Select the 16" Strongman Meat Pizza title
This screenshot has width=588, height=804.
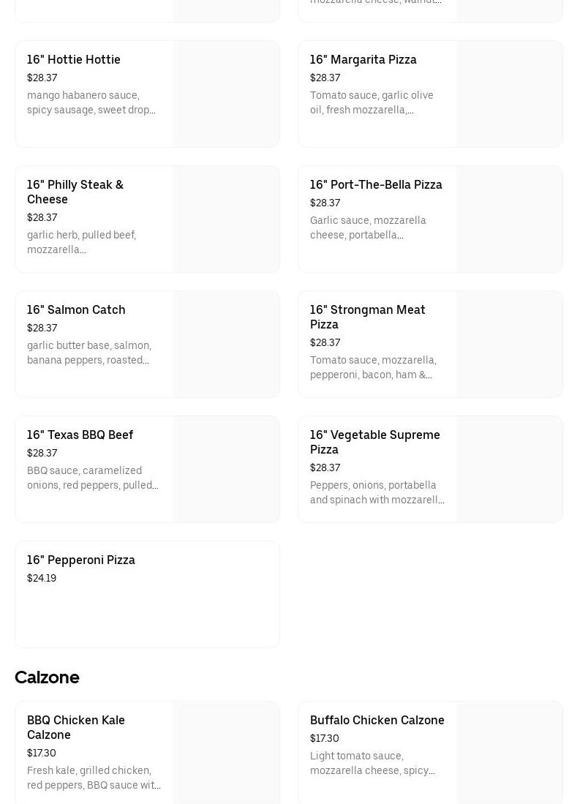click(367, 317)
